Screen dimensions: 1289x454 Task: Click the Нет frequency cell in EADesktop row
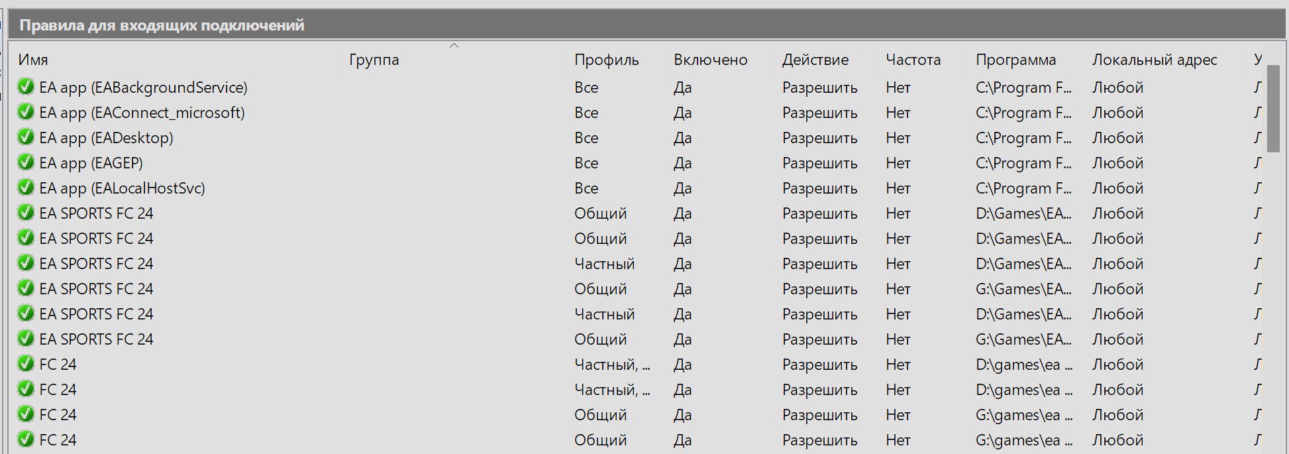[x=898, y=138]
